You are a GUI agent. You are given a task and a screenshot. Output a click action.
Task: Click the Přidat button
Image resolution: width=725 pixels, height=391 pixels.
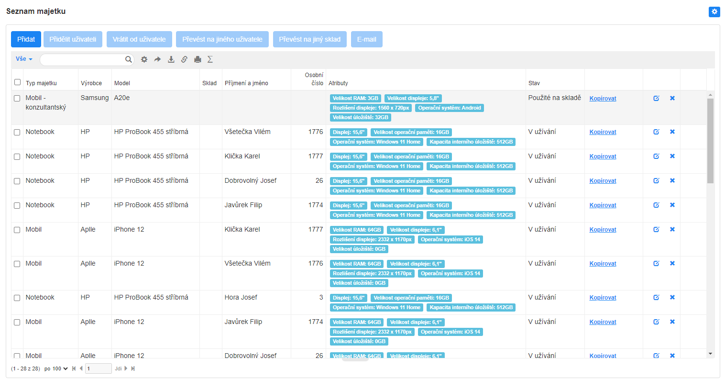click(x=26, y=39)
